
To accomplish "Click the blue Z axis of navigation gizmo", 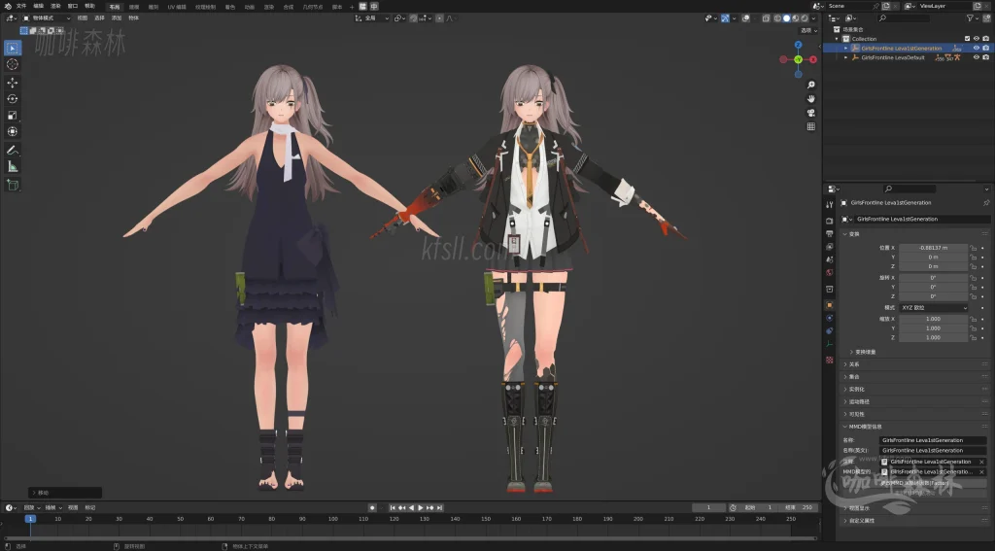I will coord(799,45).
